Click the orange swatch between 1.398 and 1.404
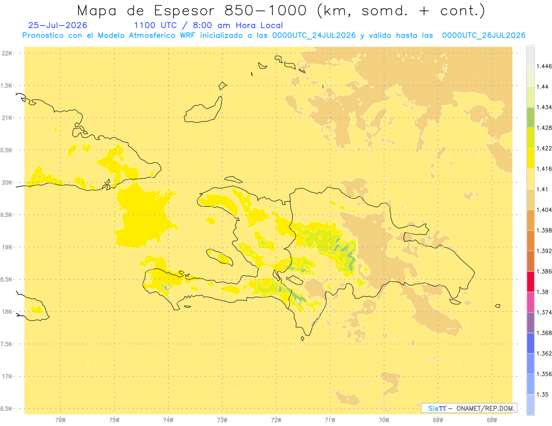Screen dimensions: 552x426 pyautogui.click(x=530, y=220)
